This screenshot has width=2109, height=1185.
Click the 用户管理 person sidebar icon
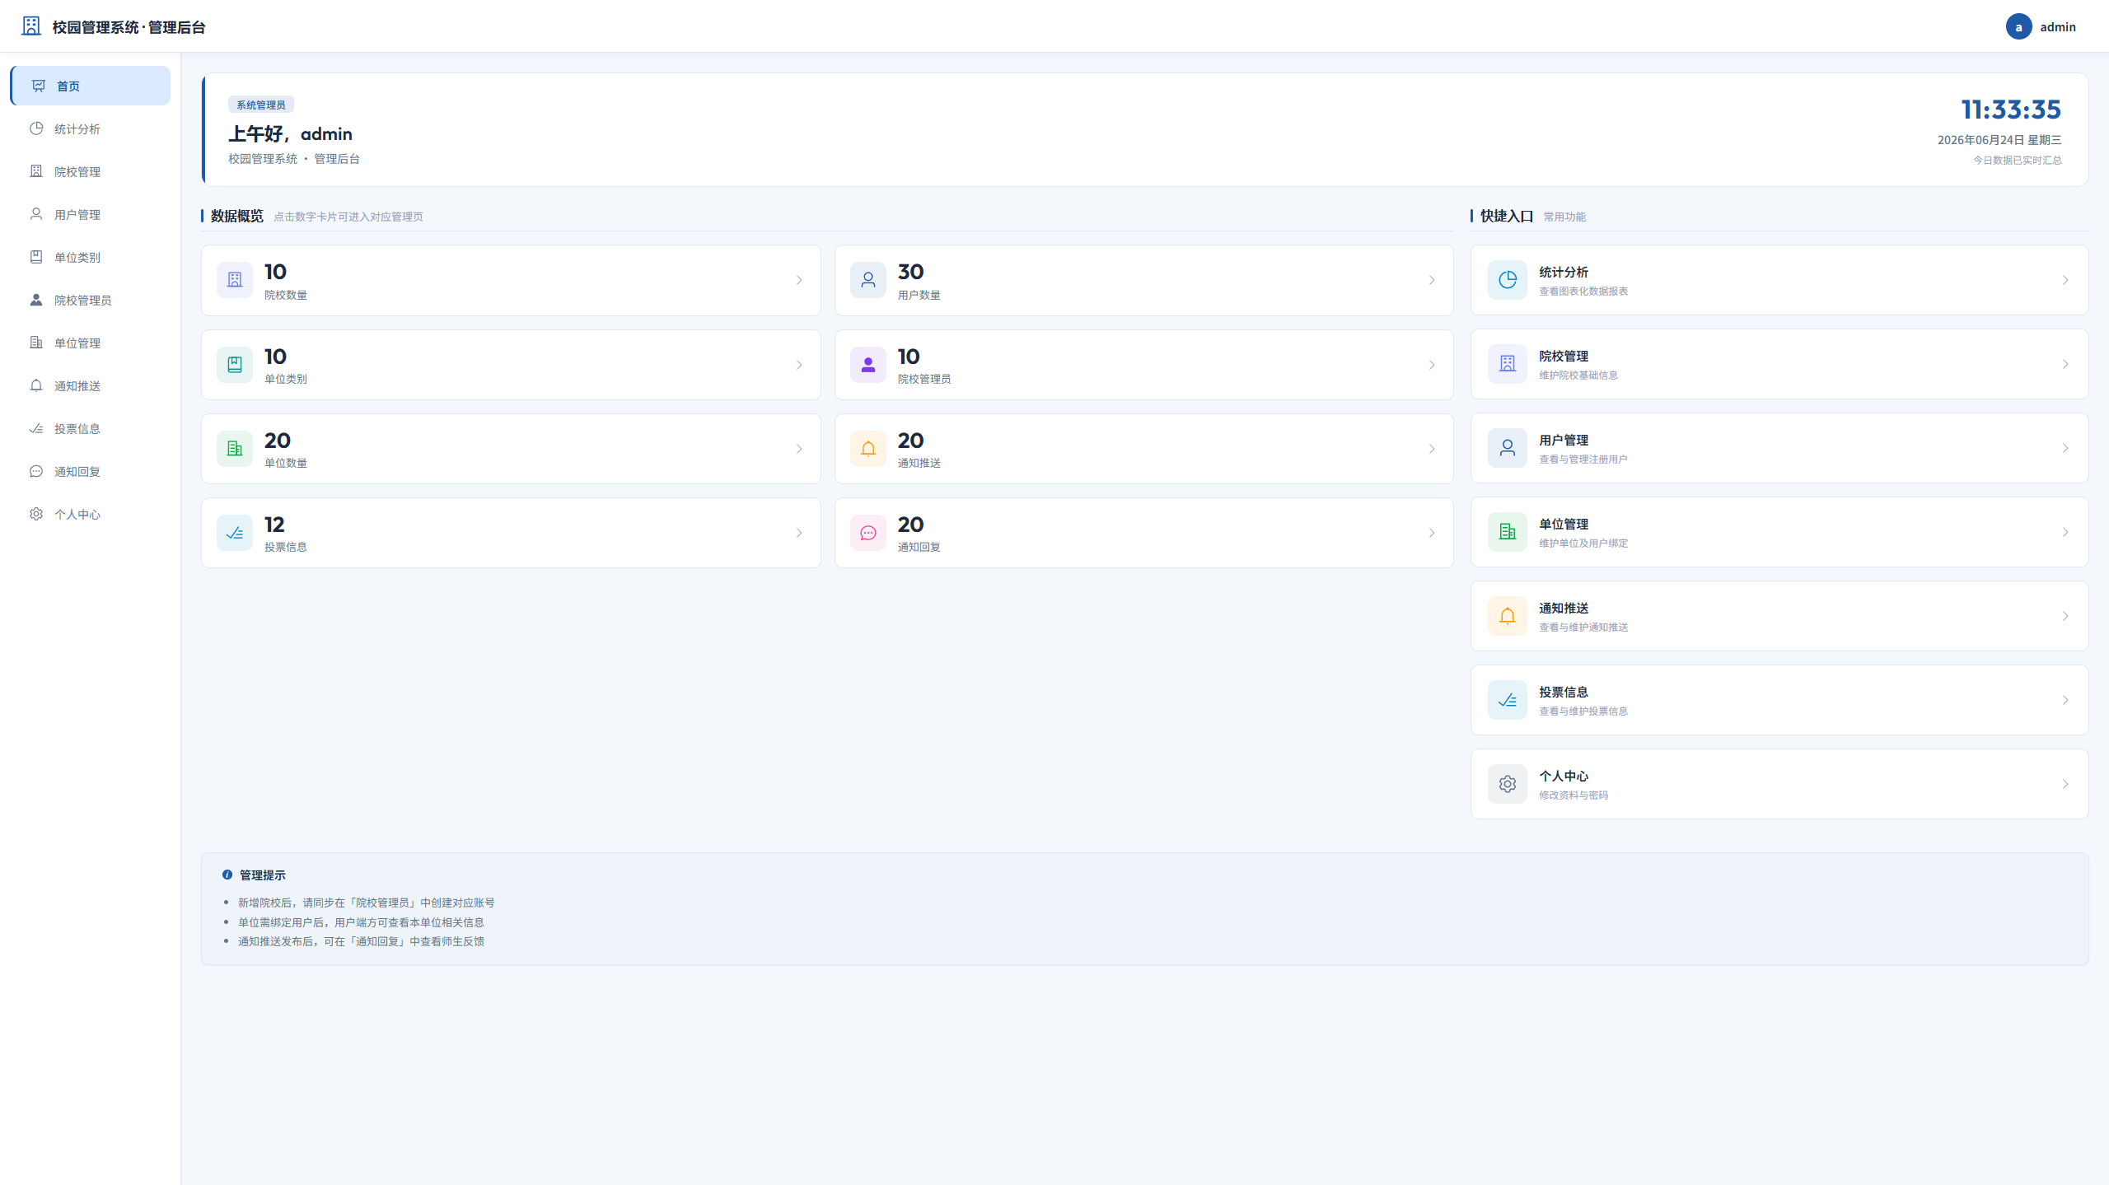pos(36,214)
